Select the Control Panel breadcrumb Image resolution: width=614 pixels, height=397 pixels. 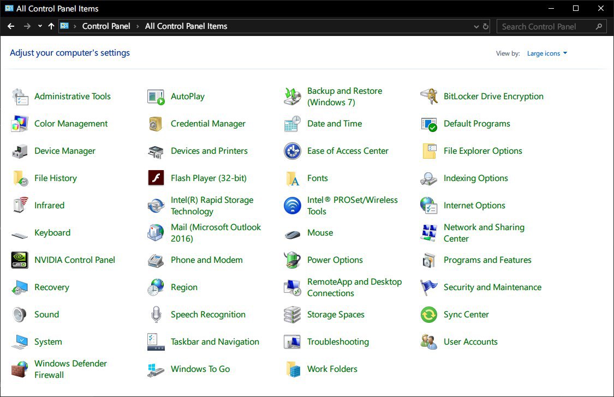pyautogui.click(x=106, y=26)
